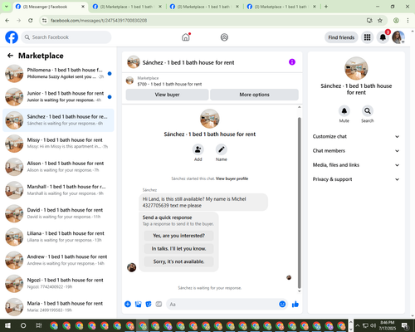The height and width of the screenshot is (332, 415).
Task: Open Philomena conversation in list
Action: (x=58, y=73)
